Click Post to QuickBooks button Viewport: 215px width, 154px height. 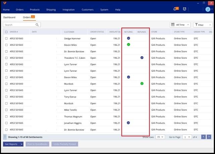(x=37, y=144)
